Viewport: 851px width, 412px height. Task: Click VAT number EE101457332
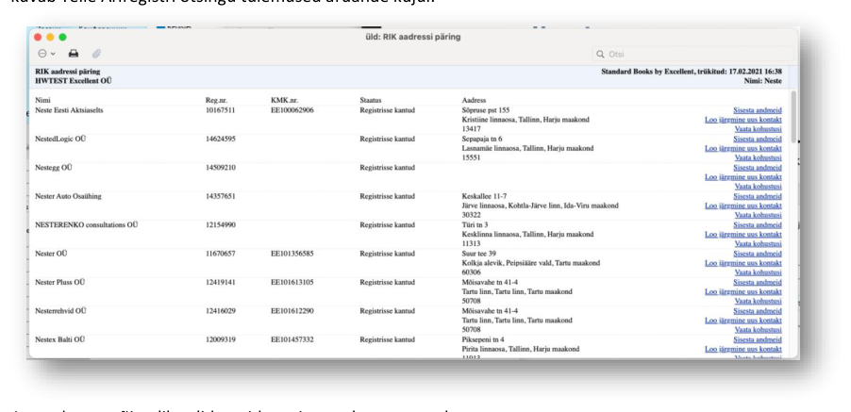pos(292,339)
